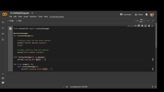164x92 pixels.
Task: Click the green connection status dot
Action: tap(152, 87)
